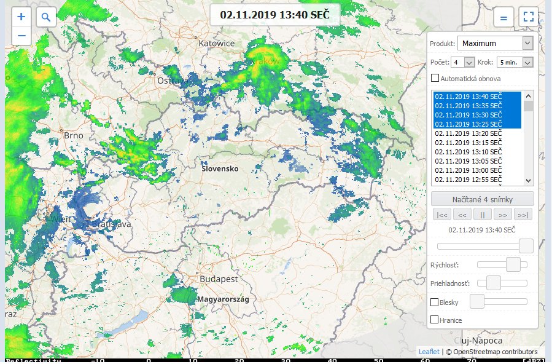Enable Automatická obnova checkbox

435,78
